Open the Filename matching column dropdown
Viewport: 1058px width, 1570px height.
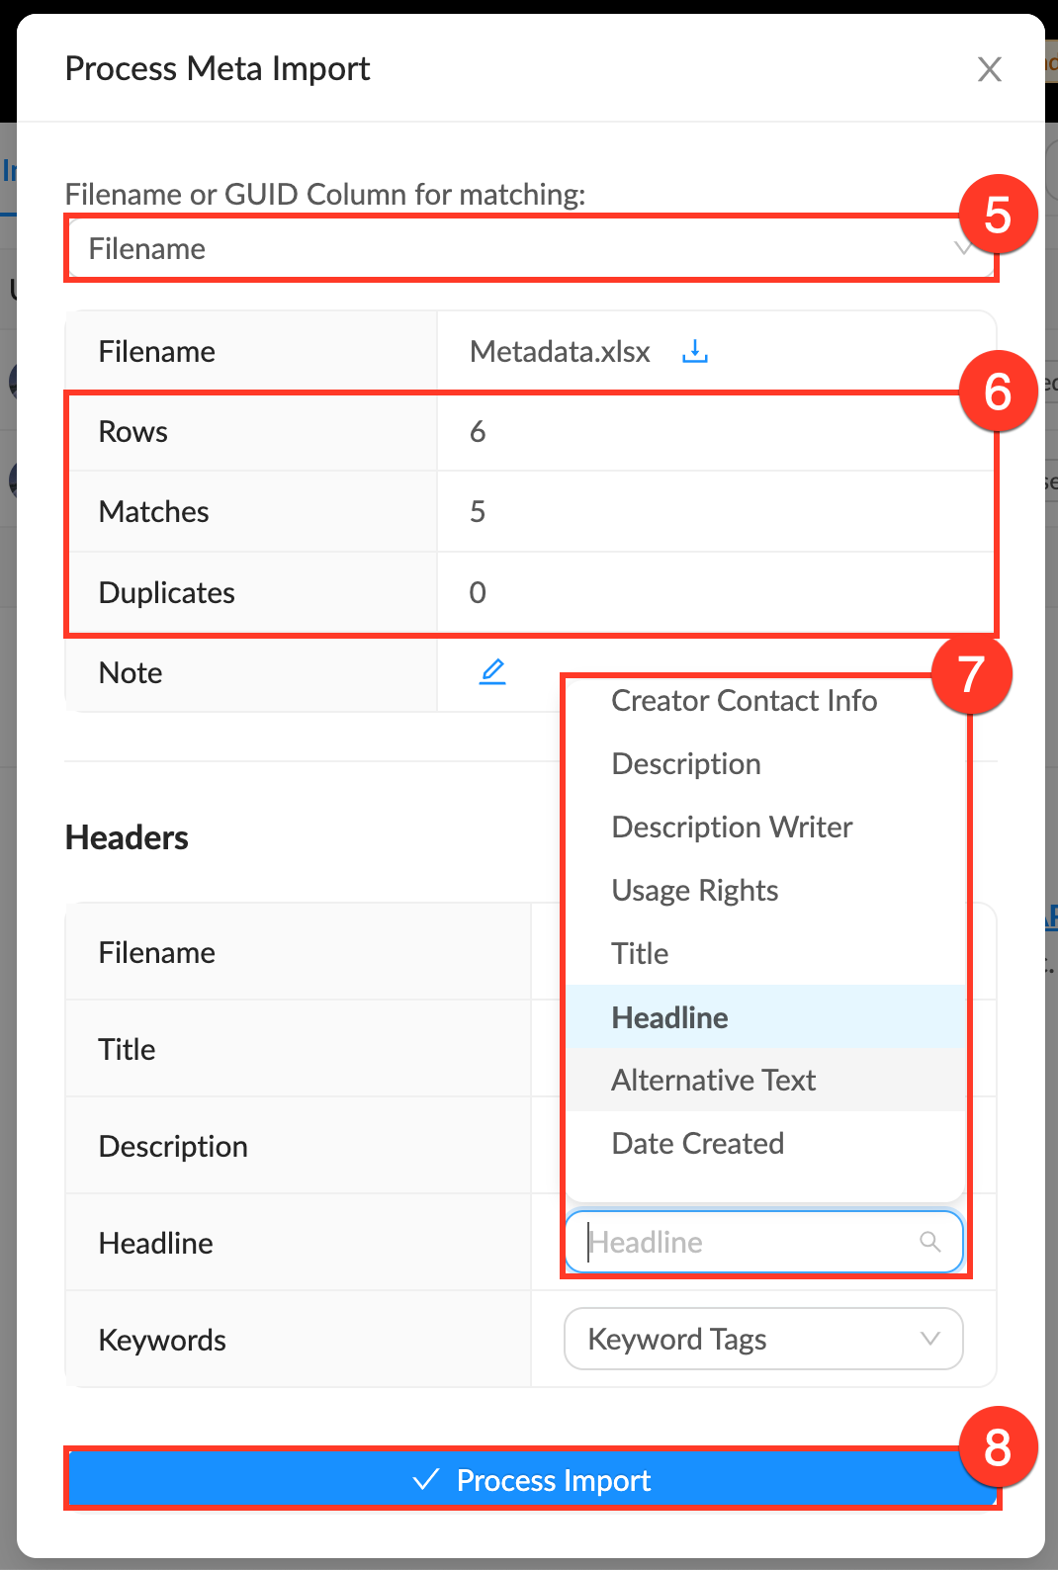pyautogui.click(x=514, y=249)
